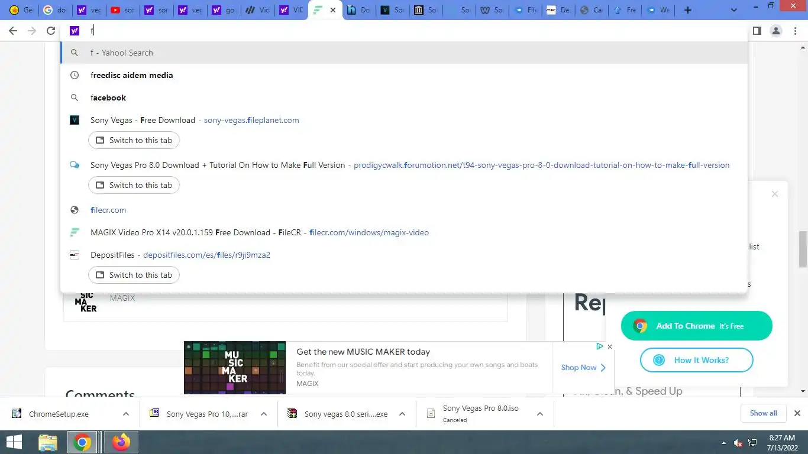
Task: Click Show all downloads button
Action: [x=763, y=413]
